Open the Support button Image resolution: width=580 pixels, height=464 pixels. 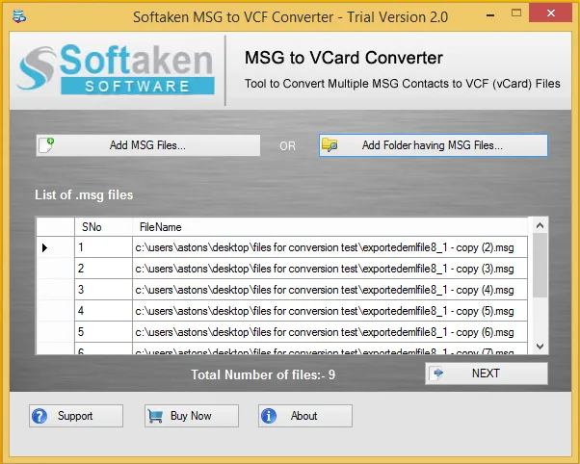76,416
